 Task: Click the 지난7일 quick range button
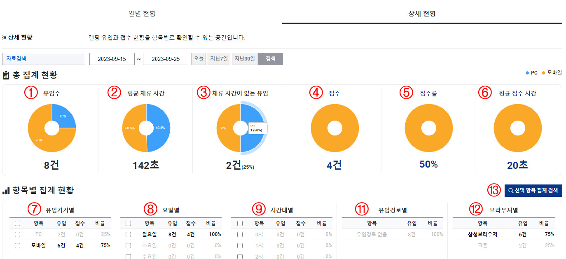click(x=219, y=59)
